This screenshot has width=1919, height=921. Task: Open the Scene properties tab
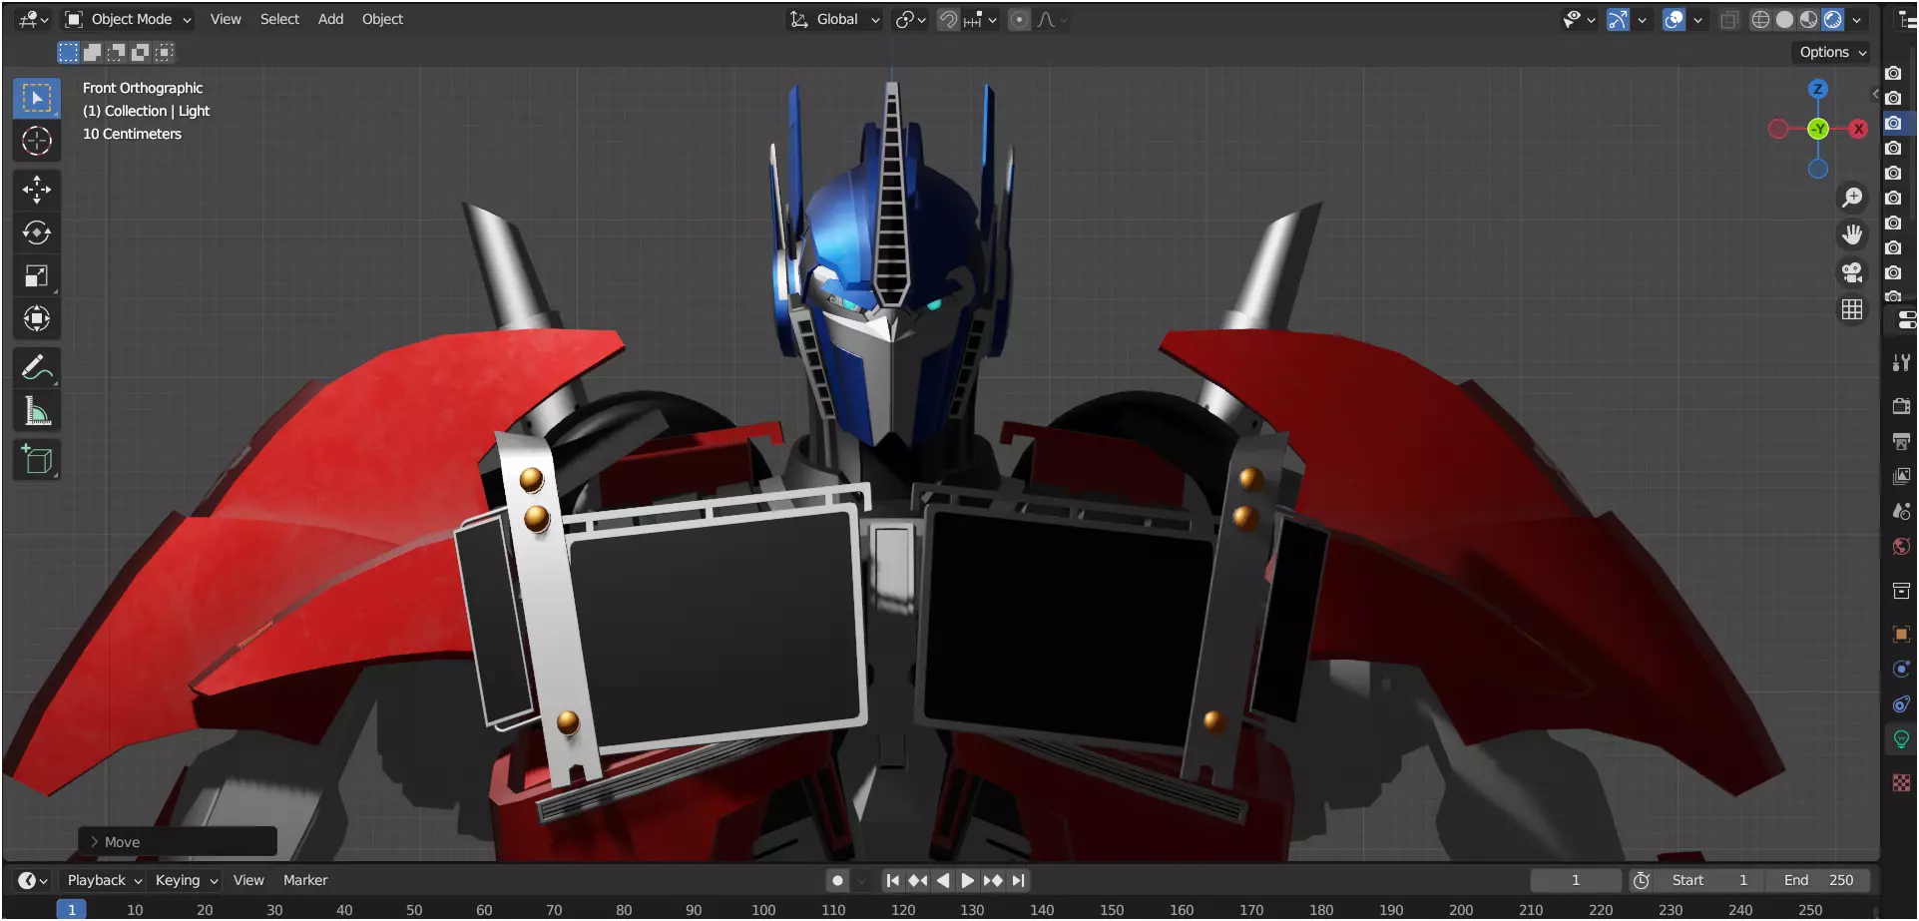point(1901,511)
